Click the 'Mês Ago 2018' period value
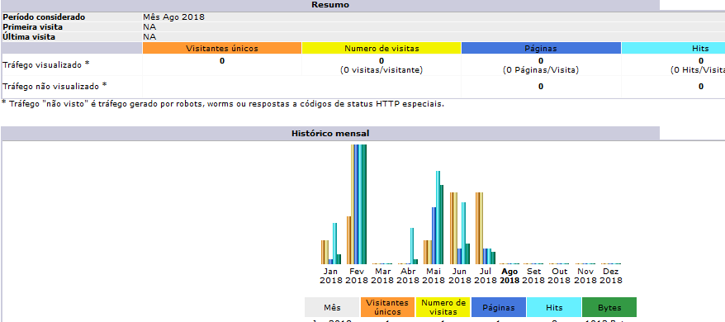725x322 pixels. point(174,17)
